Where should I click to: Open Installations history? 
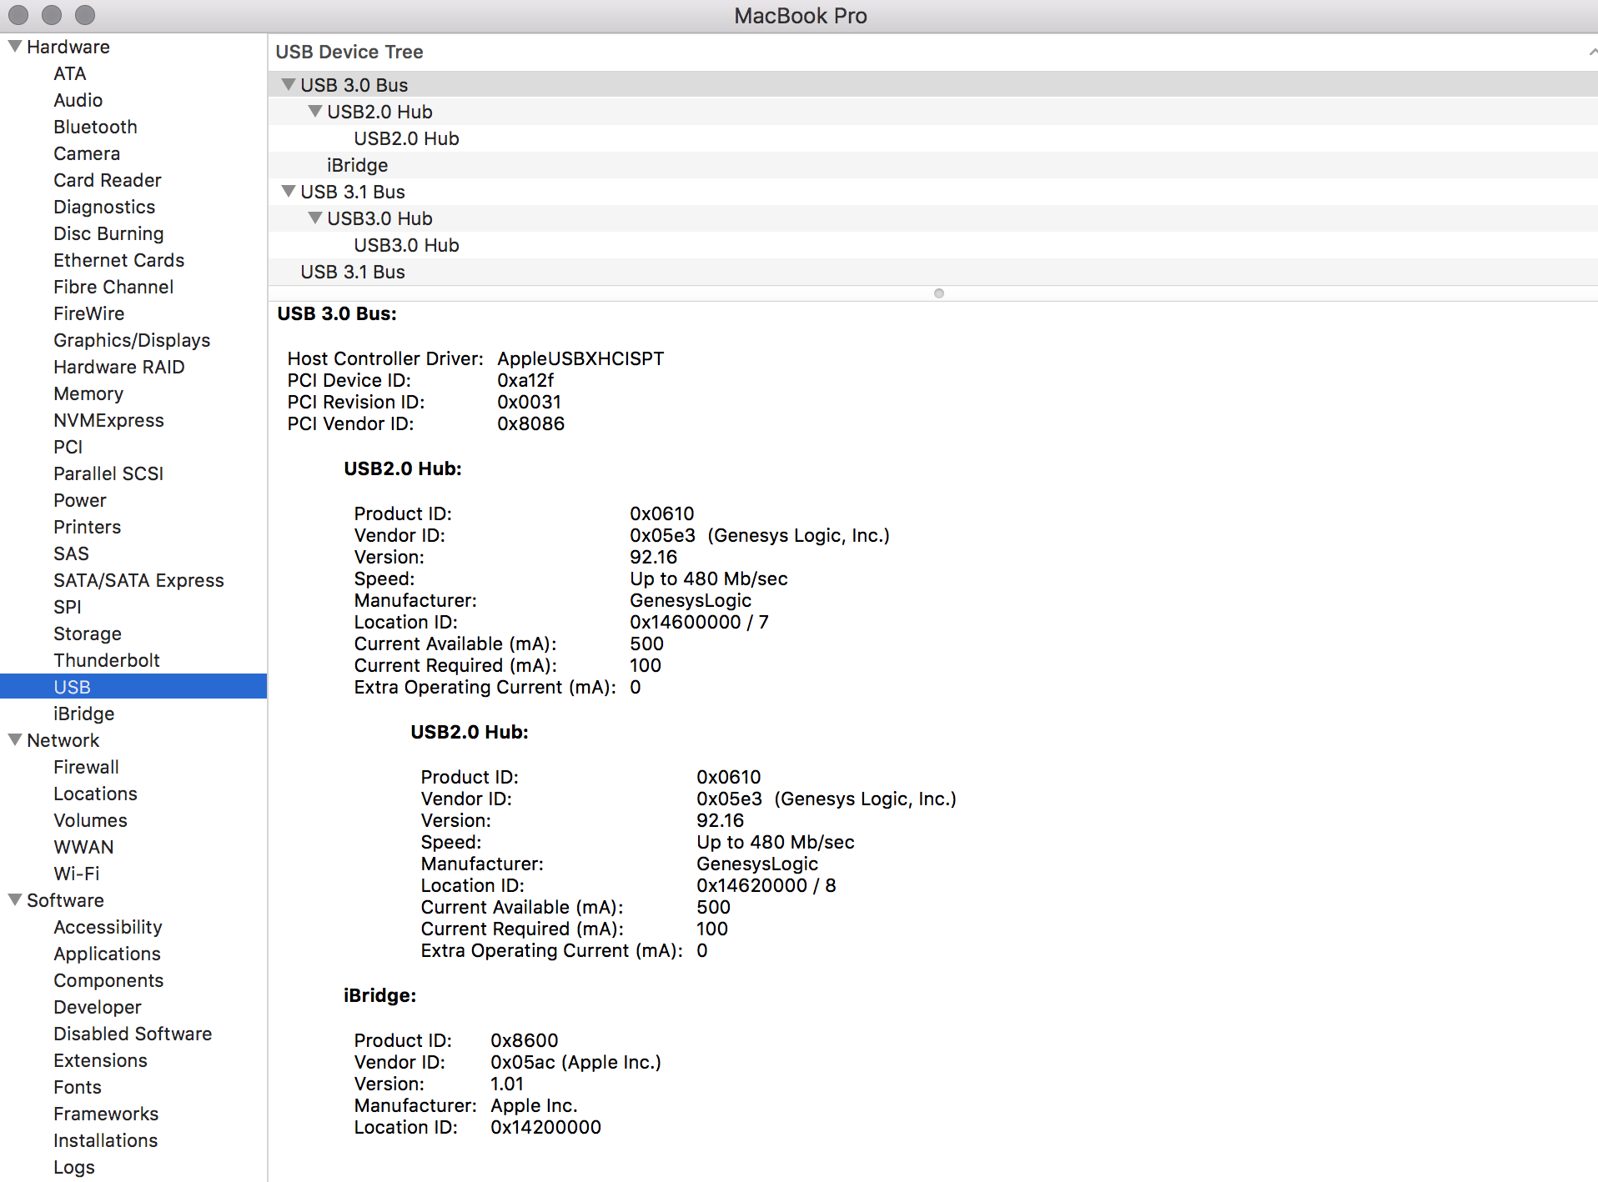coord(105,1140)
